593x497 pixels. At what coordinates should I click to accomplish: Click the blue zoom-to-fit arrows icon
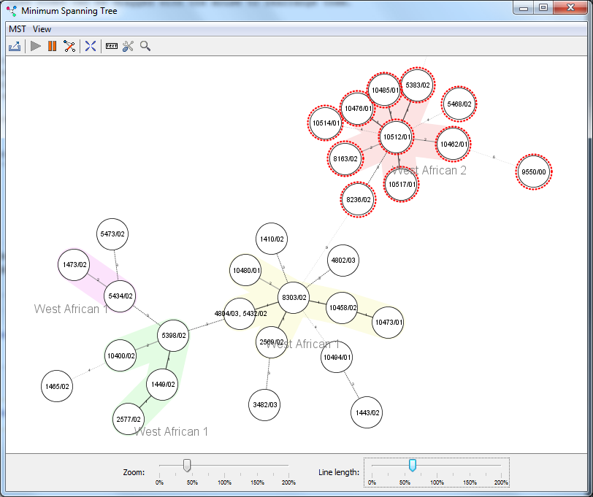tap(91, 46)
